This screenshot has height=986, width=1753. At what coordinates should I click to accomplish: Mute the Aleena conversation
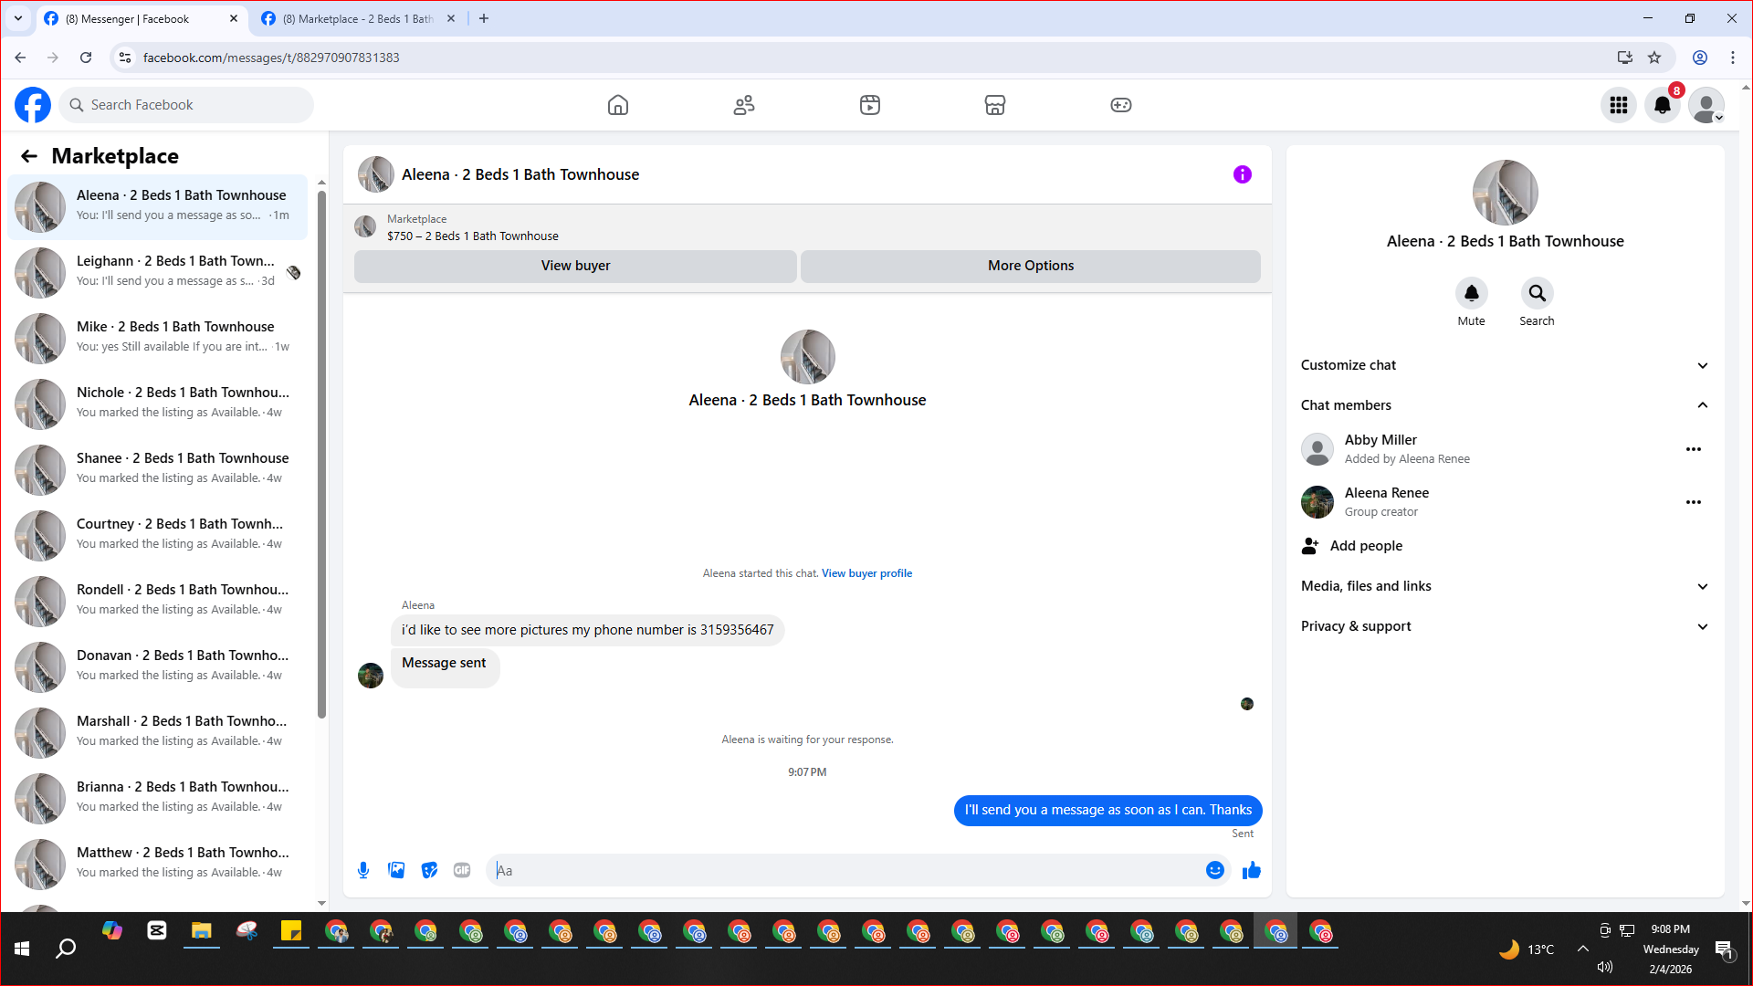(x=1471, y=294)
